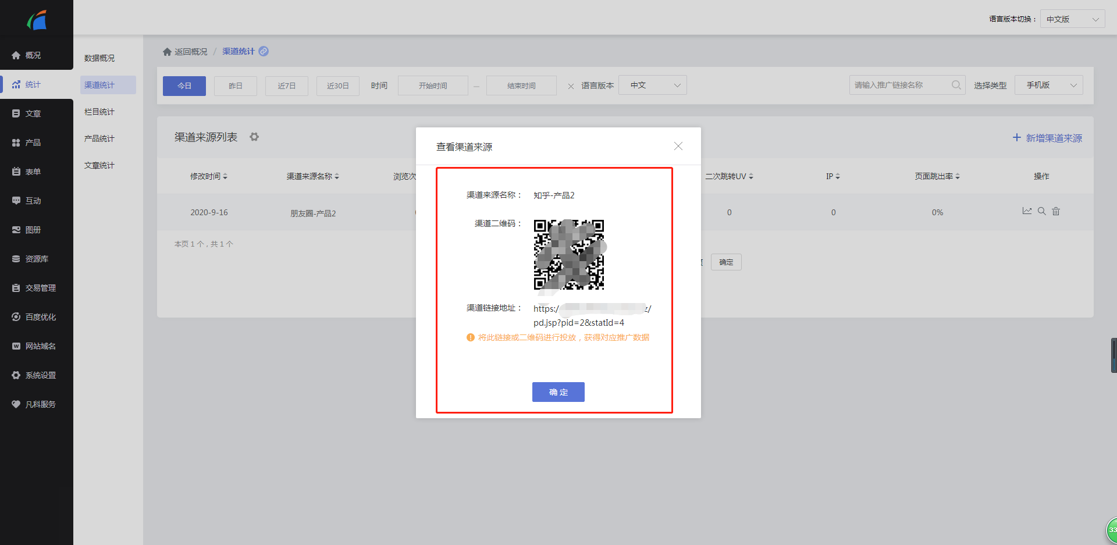This screenshot has height=545, width=1117.
Task: Open 选择类型 手机版 dropdown
Action: point(1049,85)
